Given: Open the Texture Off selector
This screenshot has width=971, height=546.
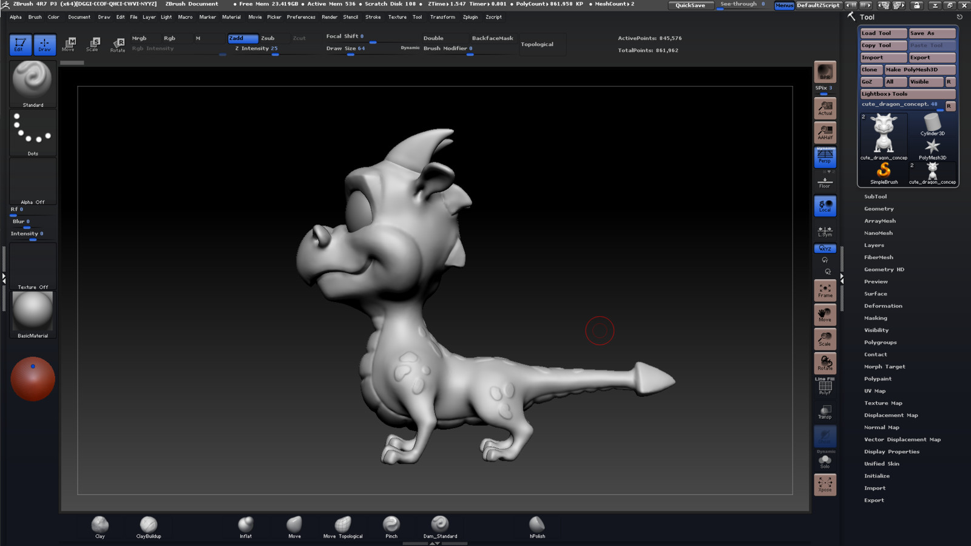Looking at the screenshot, I should tap(33, 266).
